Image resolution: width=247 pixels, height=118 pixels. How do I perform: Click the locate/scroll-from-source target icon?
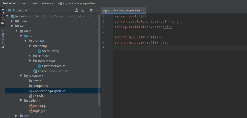pos(76,10)
